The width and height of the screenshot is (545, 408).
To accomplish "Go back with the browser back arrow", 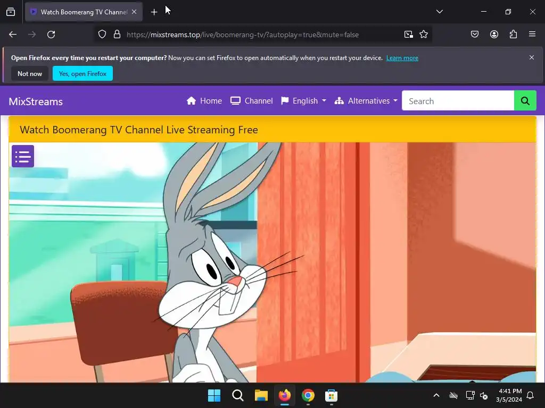I will pyautogui.click(x=13, y=35).
